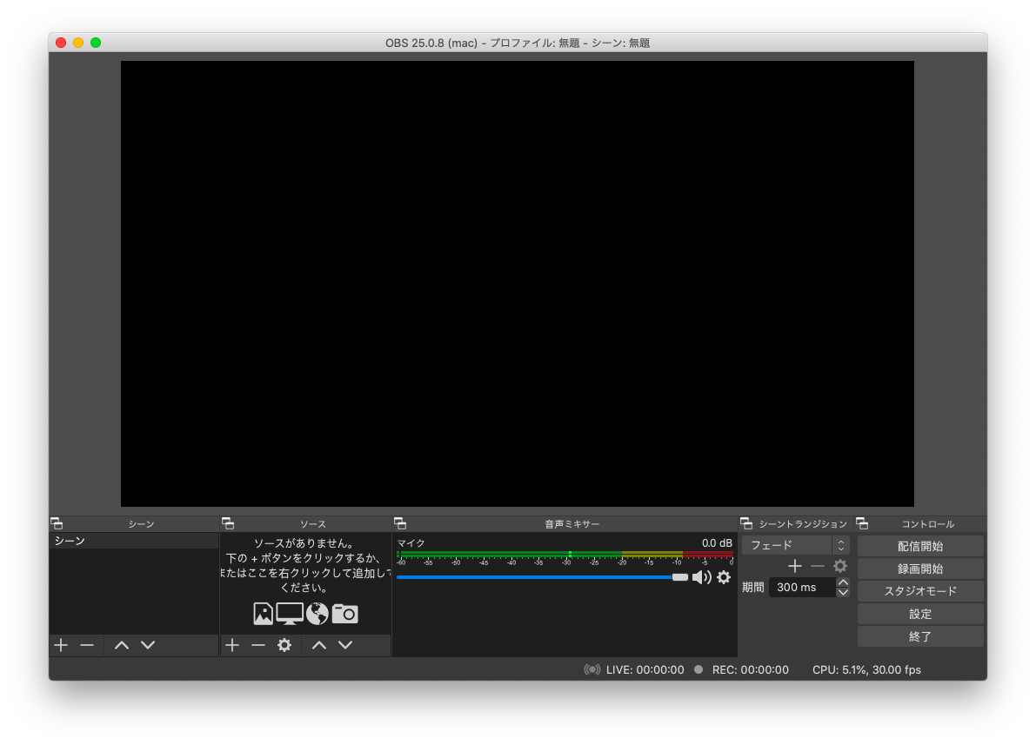This screenshot has height=745, width=1036.
Task: Click the シーントランジション panel title
Action: click(x=803, y=523)
